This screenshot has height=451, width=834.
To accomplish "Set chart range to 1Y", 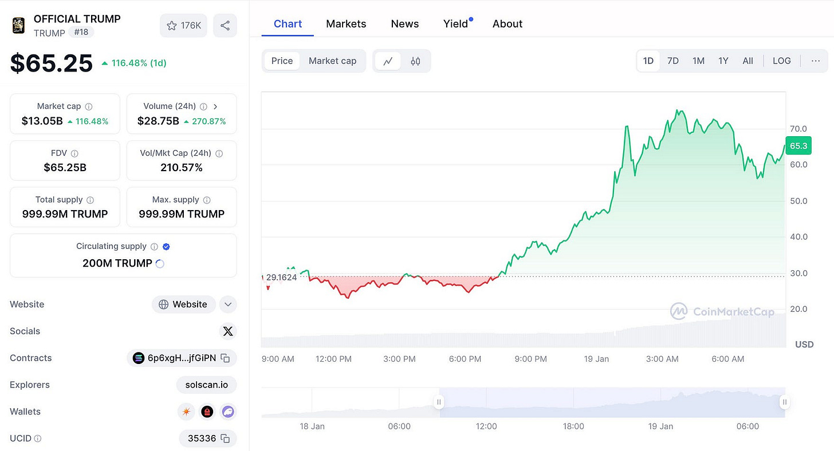I will tap(723, 61).
